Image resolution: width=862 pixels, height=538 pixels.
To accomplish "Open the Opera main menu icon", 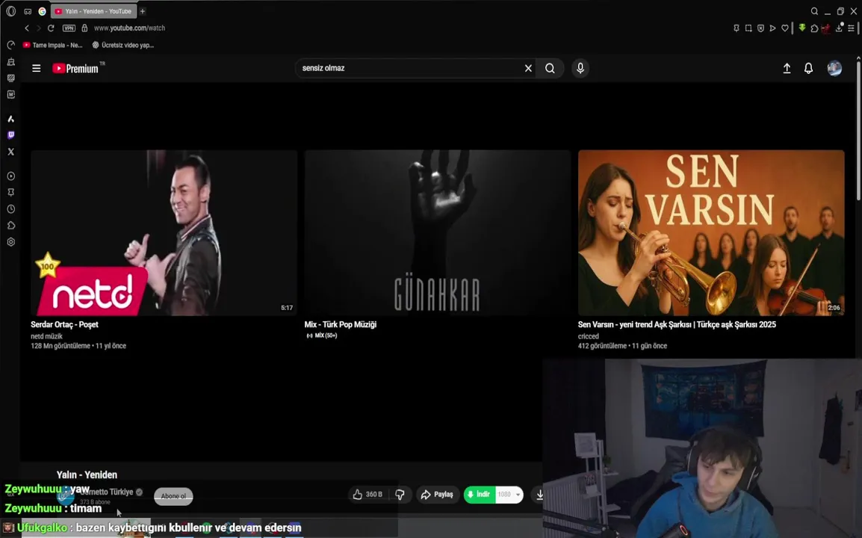I will click(11, 11).
